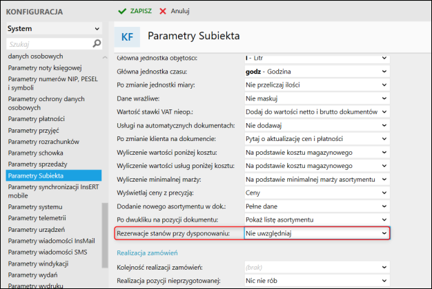This screenshot has height=289, width=432.
Task: Open Wyliczenie wartości poniżej kosztu dropdown
Action: click(317, 153)
